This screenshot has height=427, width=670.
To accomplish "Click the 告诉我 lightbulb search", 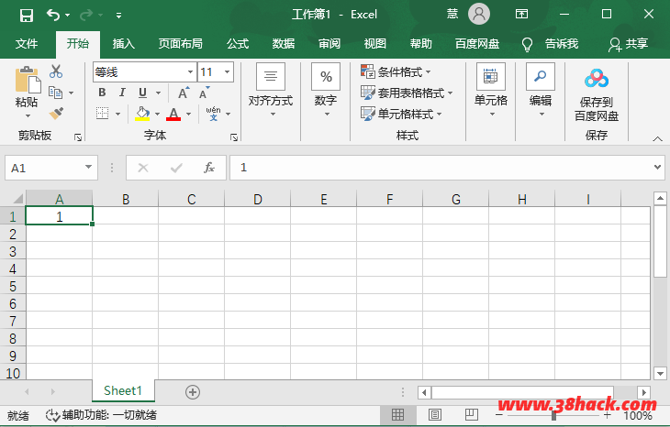I will point(550,44).
